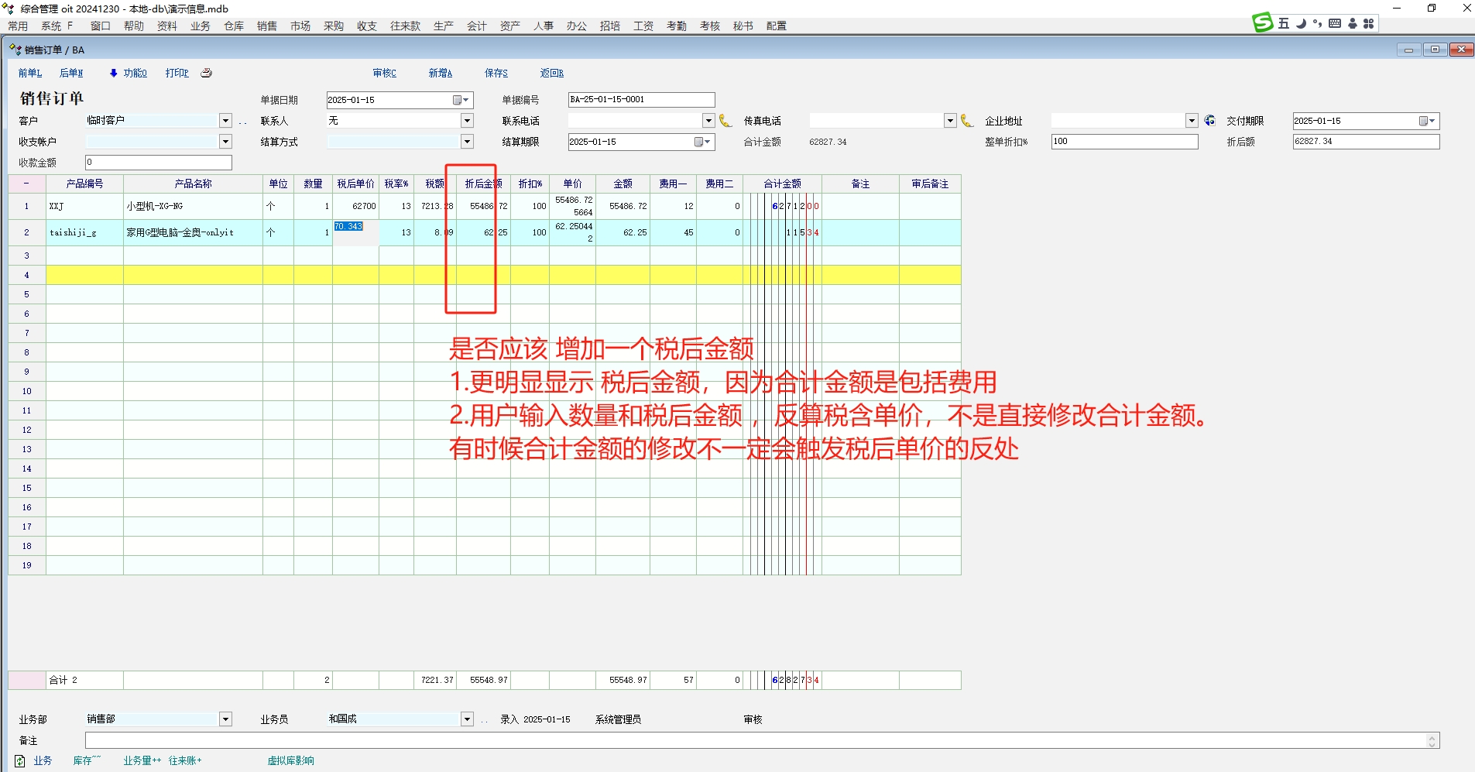Expand the 业务员 dropdown
Screen dimensions: 1475x772
pyautogui.click(x=467, y=719)
